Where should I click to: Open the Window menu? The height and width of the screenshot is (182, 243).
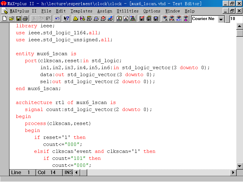tap(173, 11)
